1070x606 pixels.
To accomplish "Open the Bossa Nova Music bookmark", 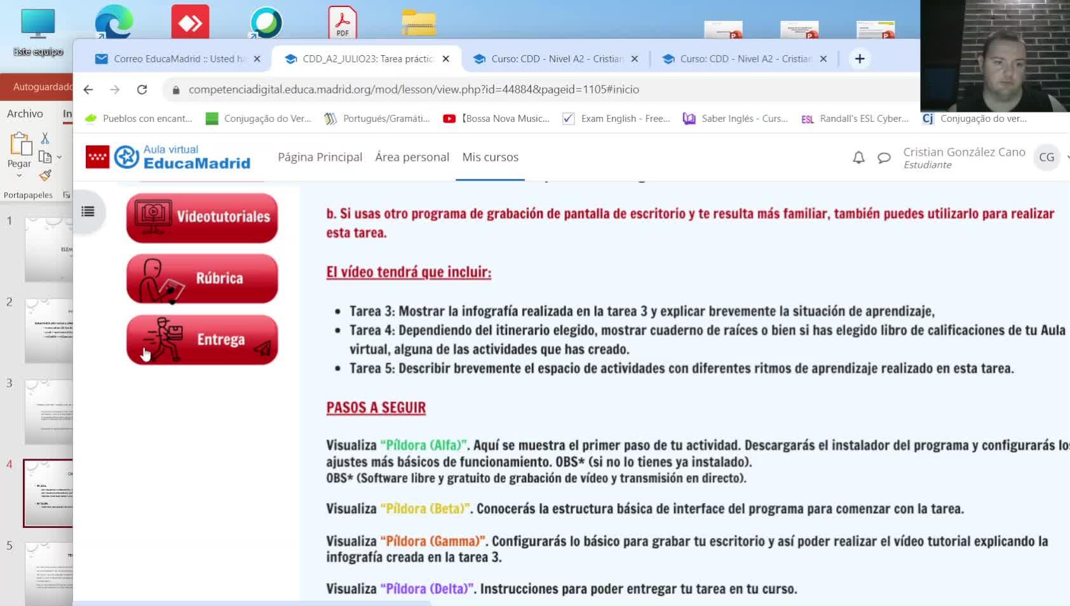I will click(496, 118).
